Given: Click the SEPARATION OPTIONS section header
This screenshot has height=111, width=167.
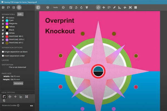Looking at the screenshot, I should coord(12,47).
